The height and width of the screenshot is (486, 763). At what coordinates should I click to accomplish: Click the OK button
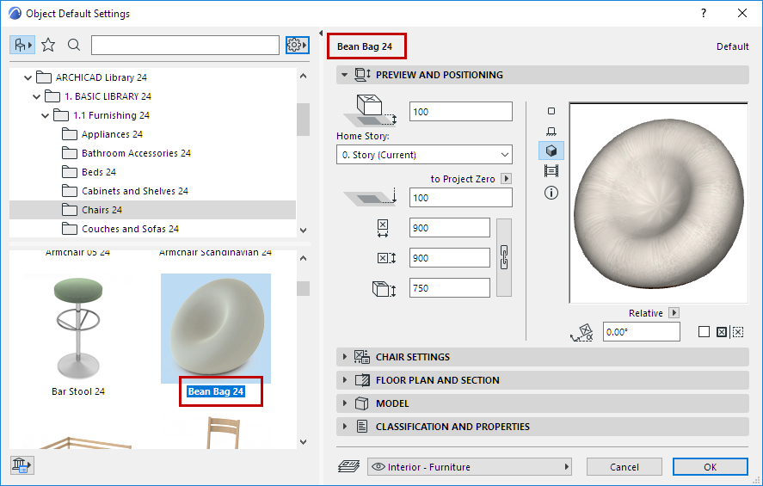pyautogui.click(x=710, y=466)
